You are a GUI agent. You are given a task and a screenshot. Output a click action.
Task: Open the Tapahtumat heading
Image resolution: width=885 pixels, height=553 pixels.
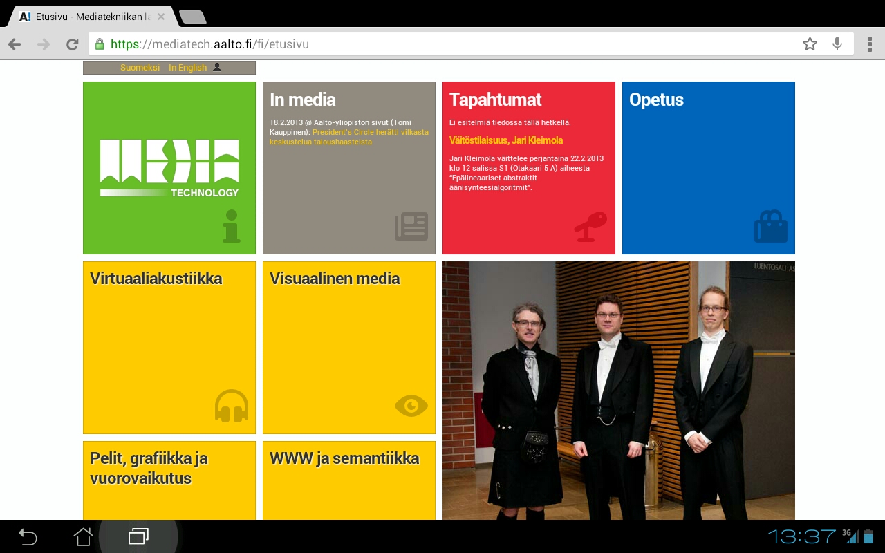coord(496,100)
